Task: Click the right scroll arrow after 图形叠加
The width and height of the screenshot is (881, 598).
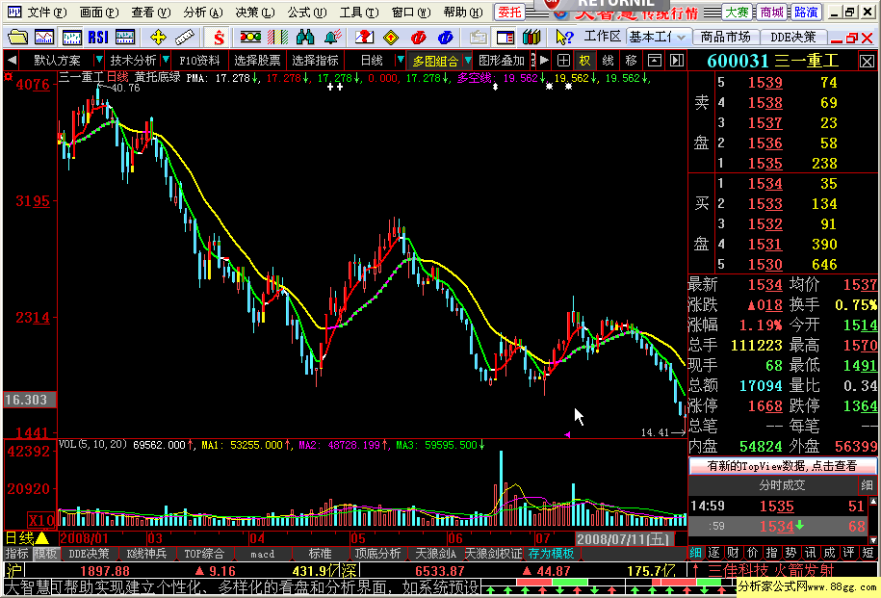Action: coord(544,60)
